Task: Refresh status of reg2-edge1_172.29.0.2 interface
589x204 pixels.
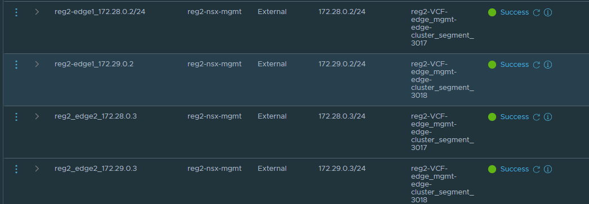Action: tap(537, 65)
